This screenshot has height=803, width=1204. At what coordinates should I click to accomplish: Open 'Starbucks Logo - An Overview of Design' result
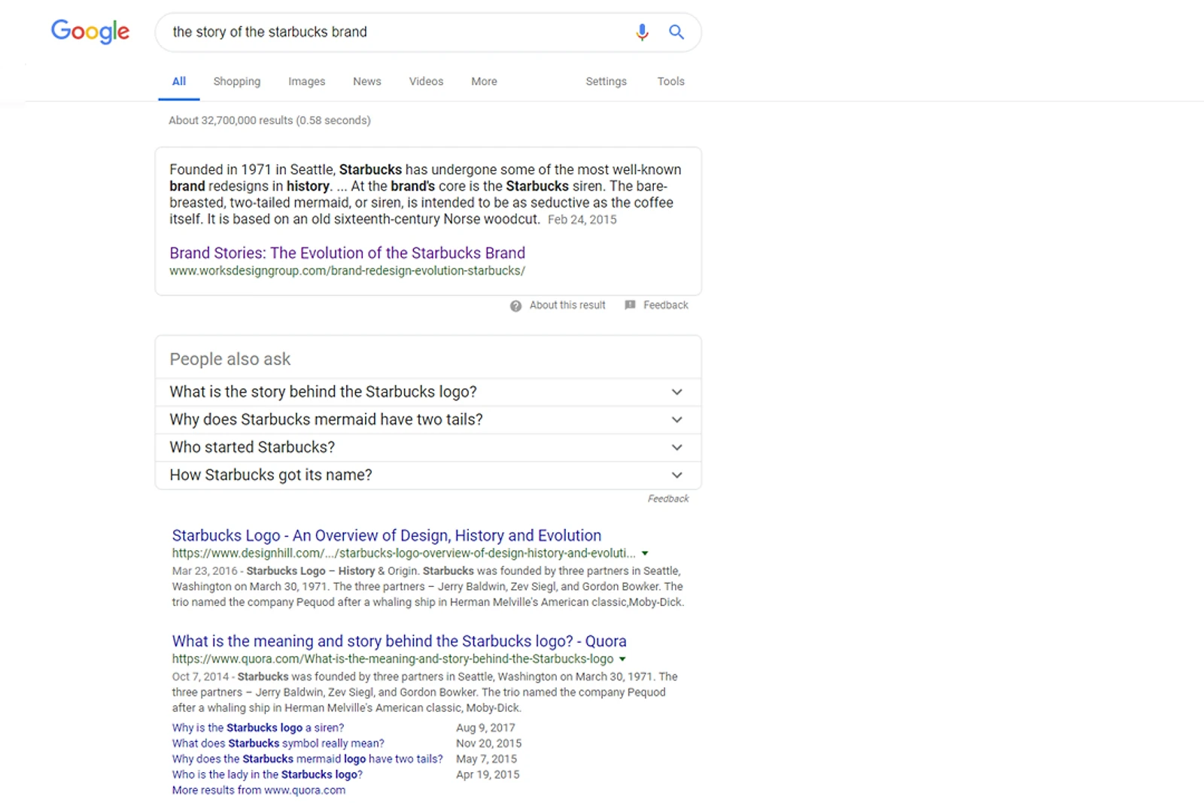pos(387,536)
